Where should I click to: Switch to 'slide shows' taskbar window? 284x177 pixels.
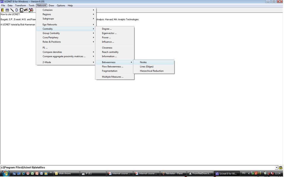[66, 173]
